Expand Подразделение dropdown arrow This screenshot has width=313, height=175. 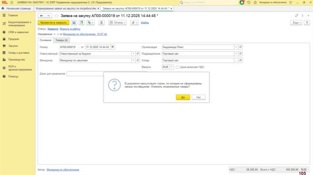tap(236, 54)
